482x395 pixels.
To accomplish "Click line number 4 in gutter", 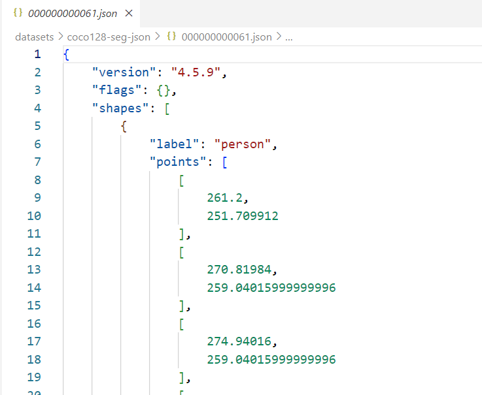I will (37, 108).
